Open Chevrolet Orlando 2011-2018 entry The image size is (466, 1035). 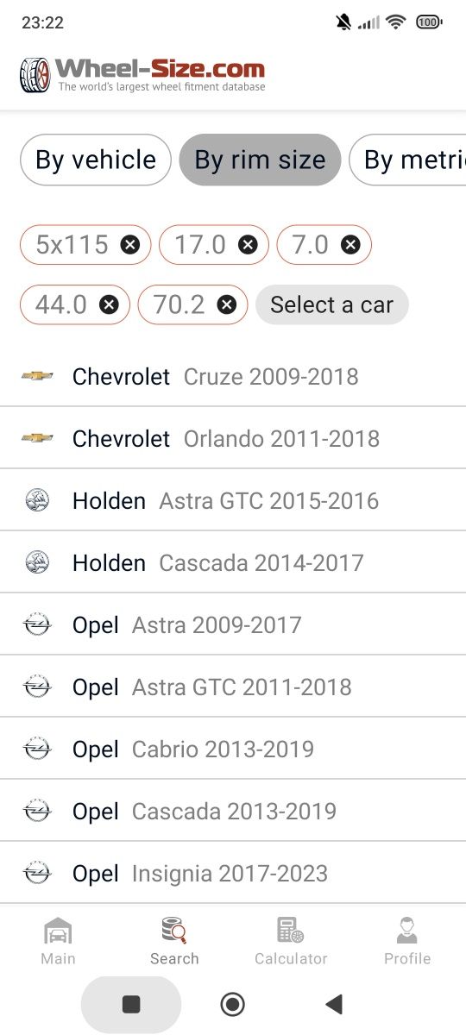tap(233, 438)
